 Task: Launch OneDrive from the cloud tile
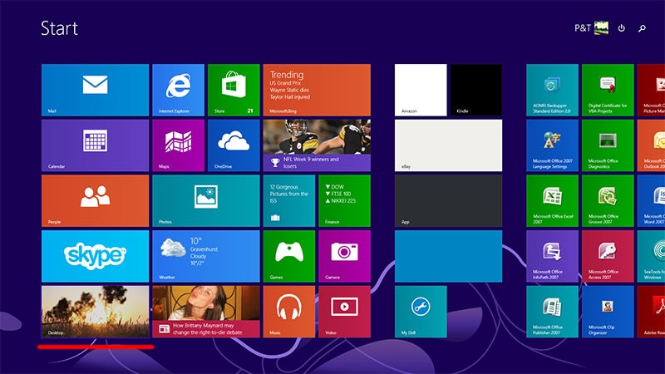point(234,145)
